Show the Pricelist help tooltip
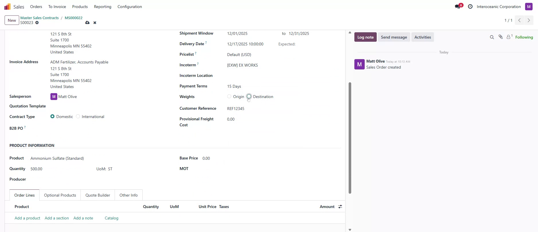Image resolution: width=538 pixels, height=232 pixels. pyautogui.click(x=196, y=53)
